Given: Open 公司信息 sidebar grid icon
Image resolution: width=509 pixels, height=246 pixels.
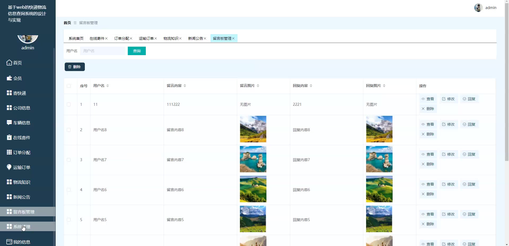Looking at the screenshot, I should [9, 108].
